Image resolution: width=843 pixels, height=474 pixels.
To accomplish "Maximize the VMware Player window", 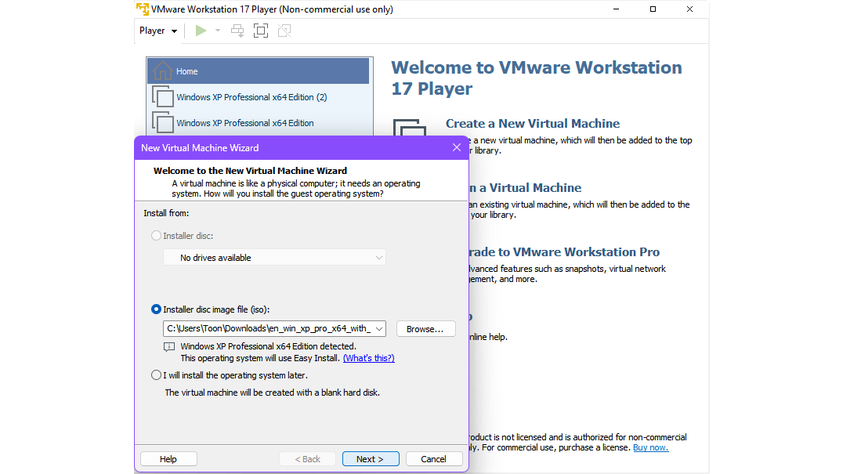I will pos(653,9).
